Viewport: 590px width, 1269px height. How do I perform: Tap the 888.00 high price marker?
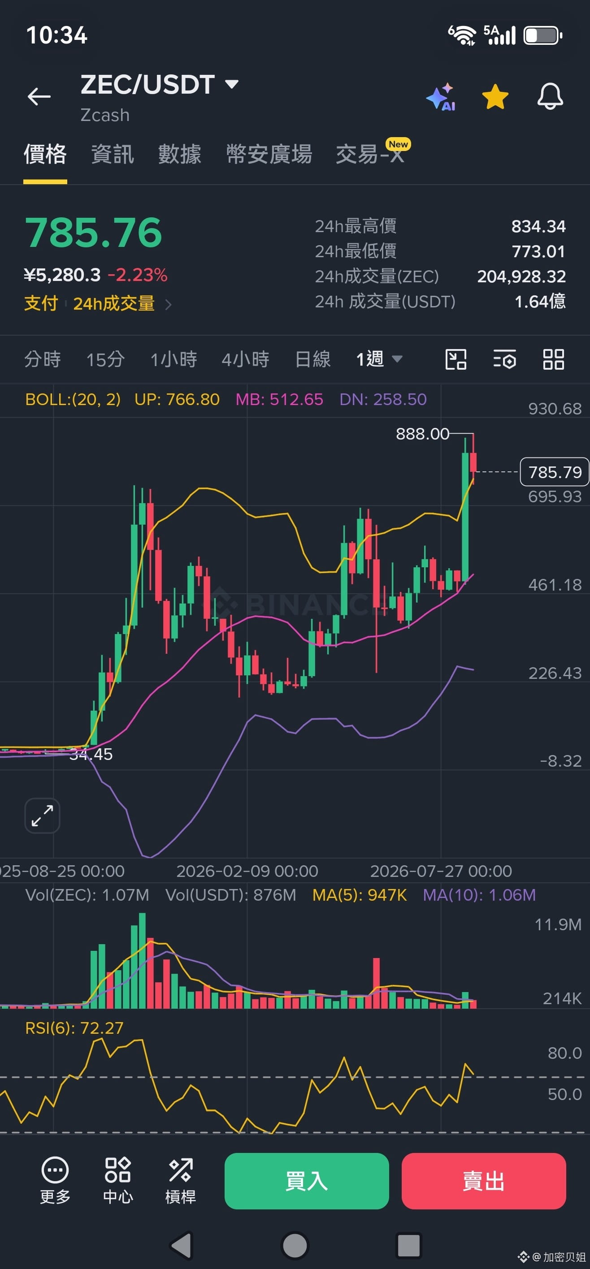pos(422,433)
